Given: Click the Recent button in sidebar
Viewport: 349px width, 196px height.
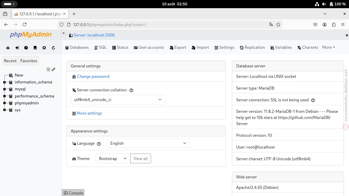Looking at the screenshot, I should pos(10,61).
